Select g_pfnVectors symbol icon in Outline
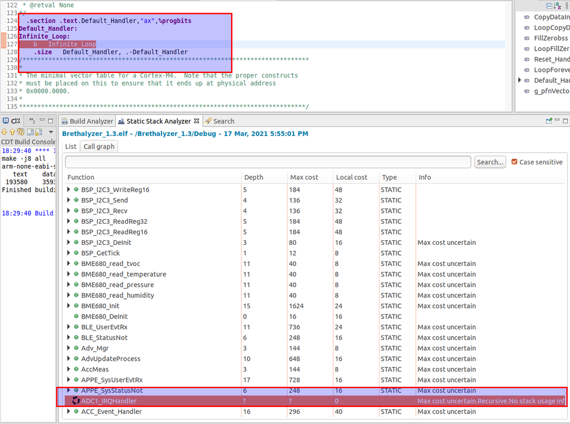Viewport: 570px width, 424px height. (x=527, y=91)
